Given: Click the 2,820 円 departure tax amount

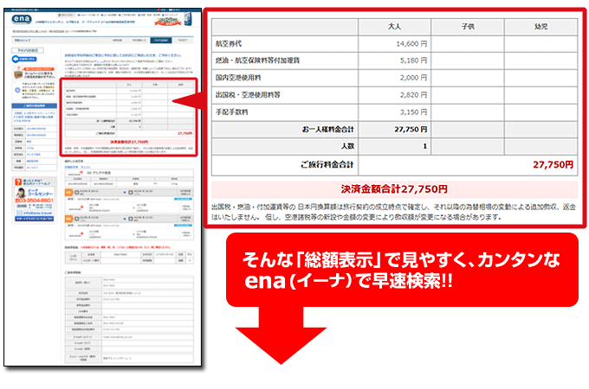Looking at the screenshot, I should [x=413, y=95].
